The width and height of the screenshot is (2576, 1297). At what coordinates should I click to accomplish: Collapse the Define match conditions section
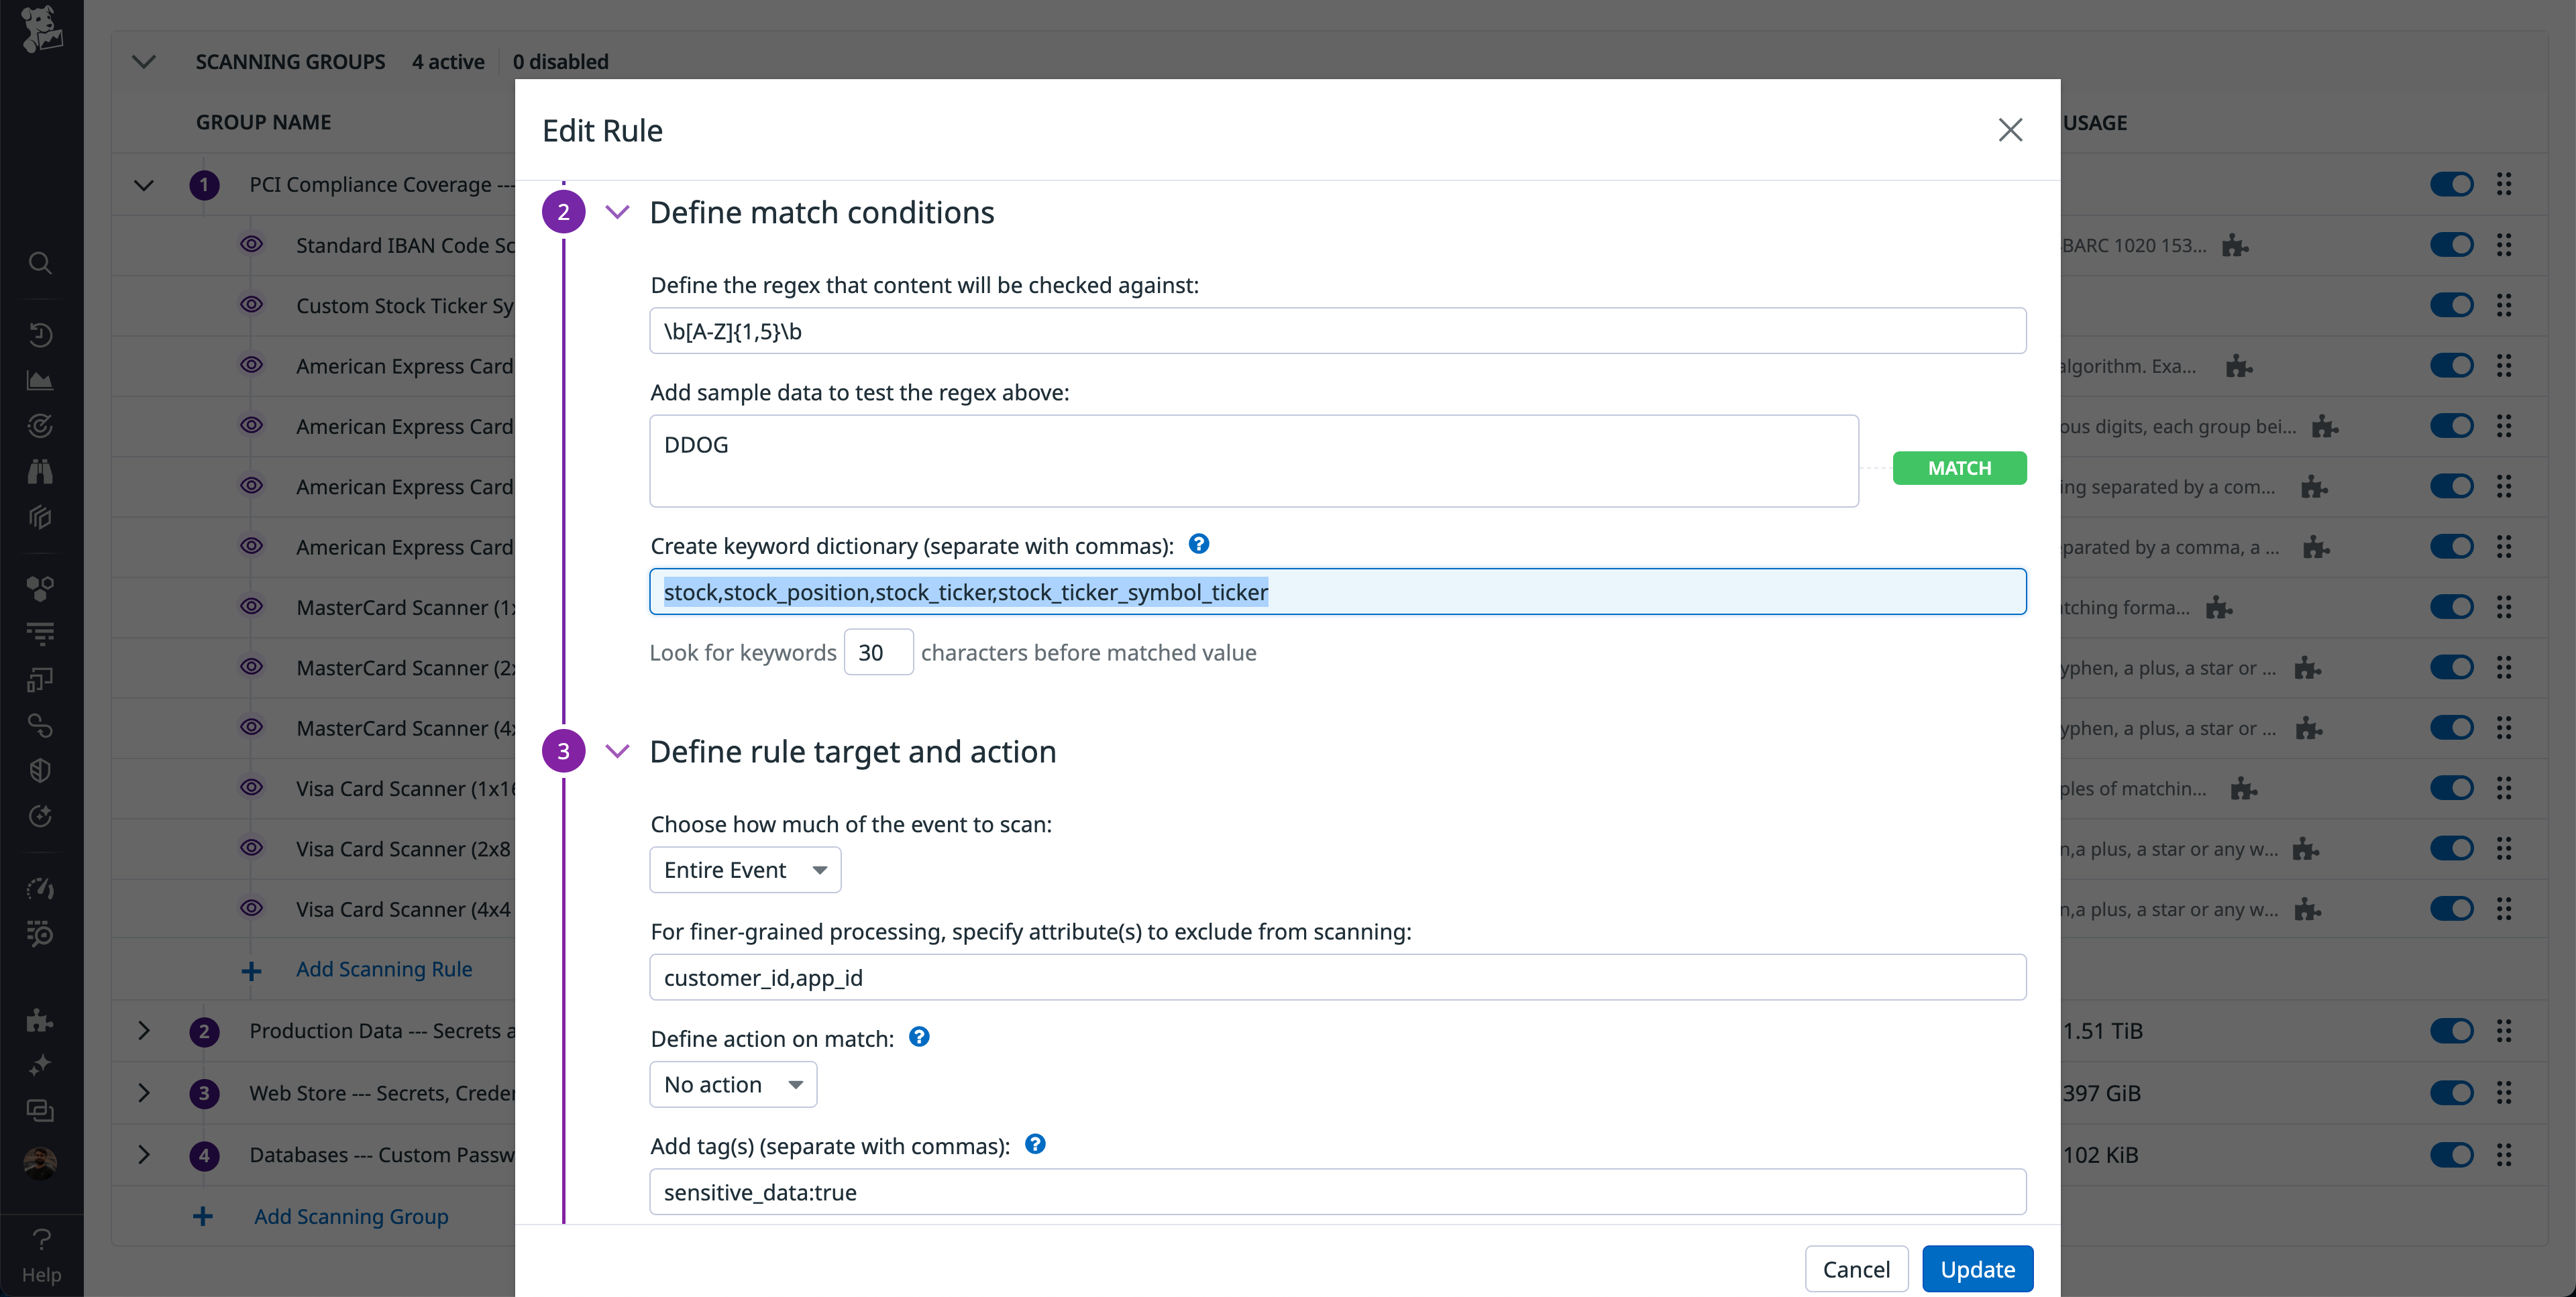(617, 211)
